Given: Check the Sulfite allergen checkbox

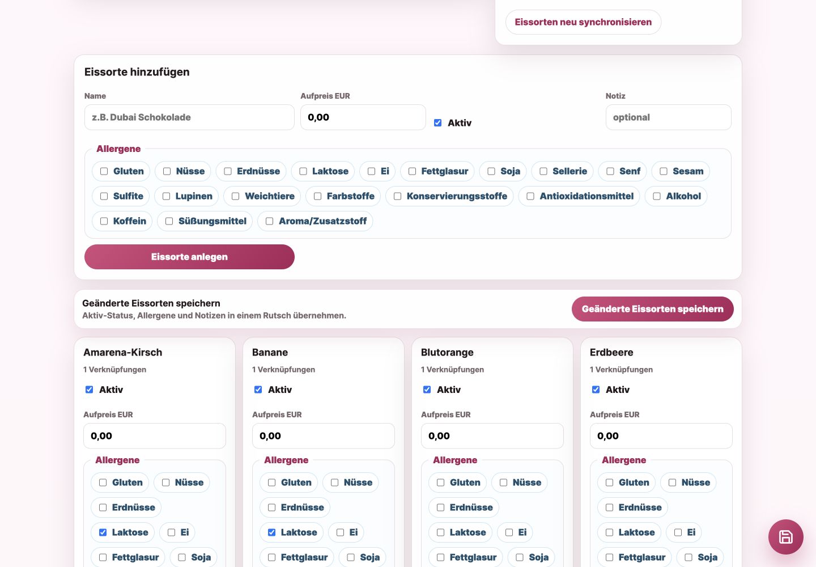Looking at the screenshot, I should coord(104,196).
